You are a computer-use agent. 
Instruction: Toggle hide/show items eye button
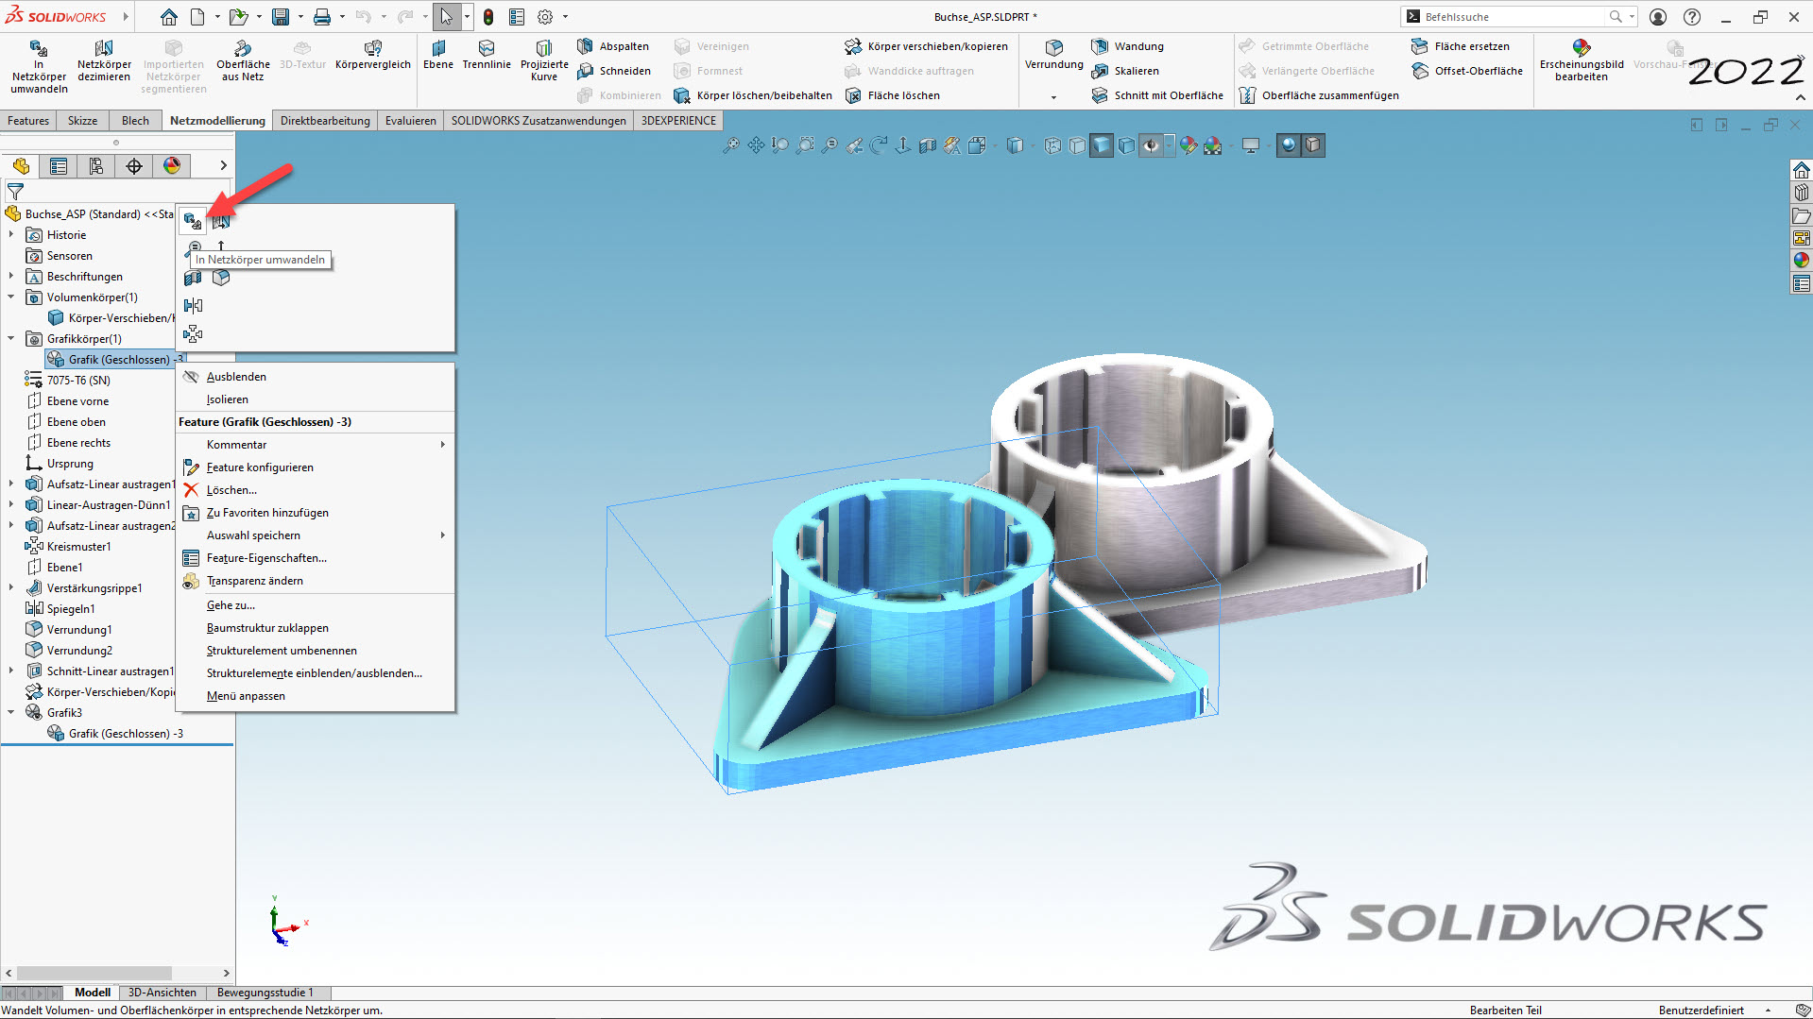point(1151,145)
